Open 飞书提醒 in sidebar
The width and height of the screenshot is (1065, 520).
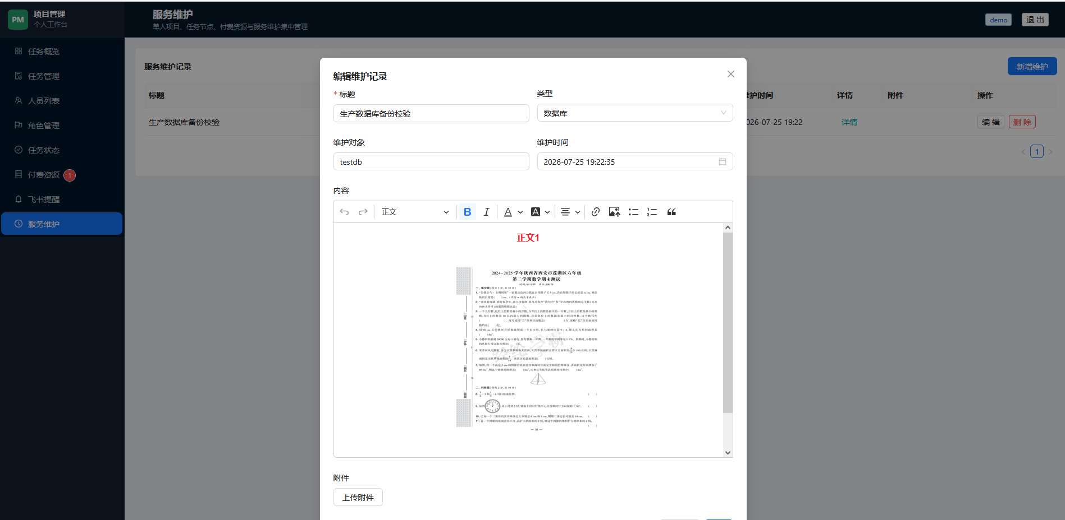click(62, 199)
